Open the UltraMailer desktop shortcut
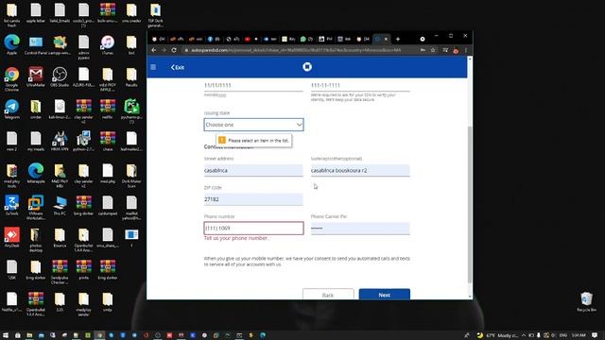605x340 pixels. click(x=36, y=76)
